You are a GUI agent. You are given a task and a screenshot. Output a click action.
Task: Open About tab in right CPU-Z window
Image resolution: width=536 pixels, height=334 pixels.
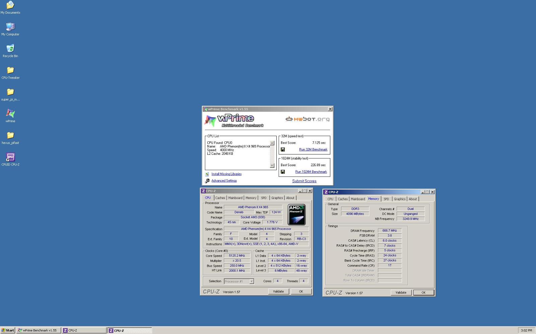[x=413, y=199]
